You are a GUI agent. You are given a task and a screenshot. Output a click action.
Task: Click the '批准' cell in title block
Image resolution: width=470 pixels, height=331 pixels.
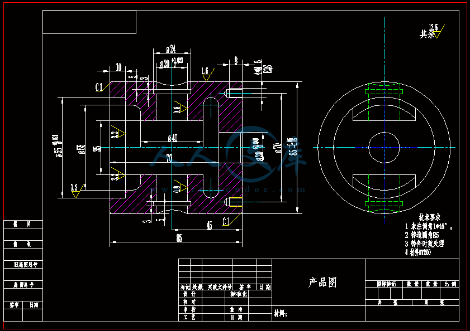point(236,310)
